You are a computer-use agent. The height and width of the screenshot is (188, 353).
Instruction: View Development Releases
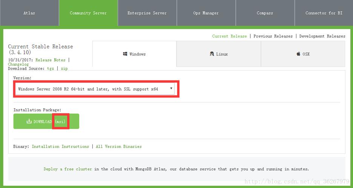322,36
